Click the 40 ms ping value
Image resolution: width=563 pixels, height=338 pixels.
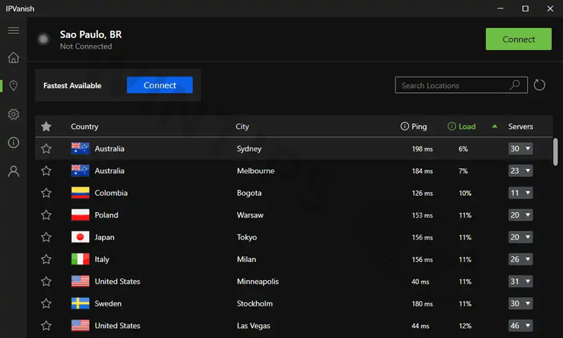(420, 282)
